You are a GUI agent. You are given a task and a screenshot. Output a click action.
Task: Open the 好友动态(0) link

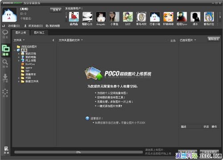36,26
